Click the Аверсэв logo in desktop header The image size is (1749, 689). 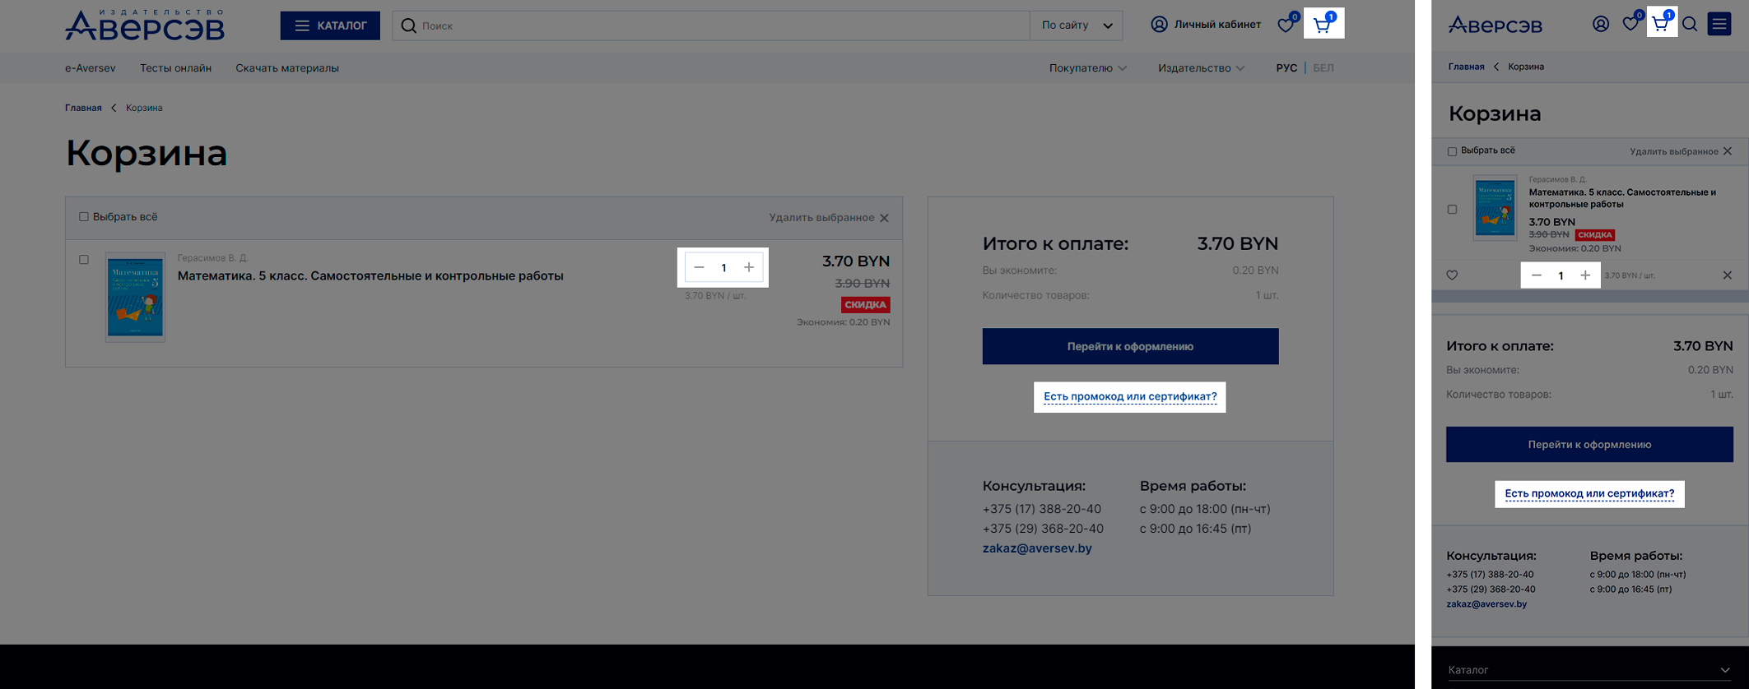click(x=145, y=25)
